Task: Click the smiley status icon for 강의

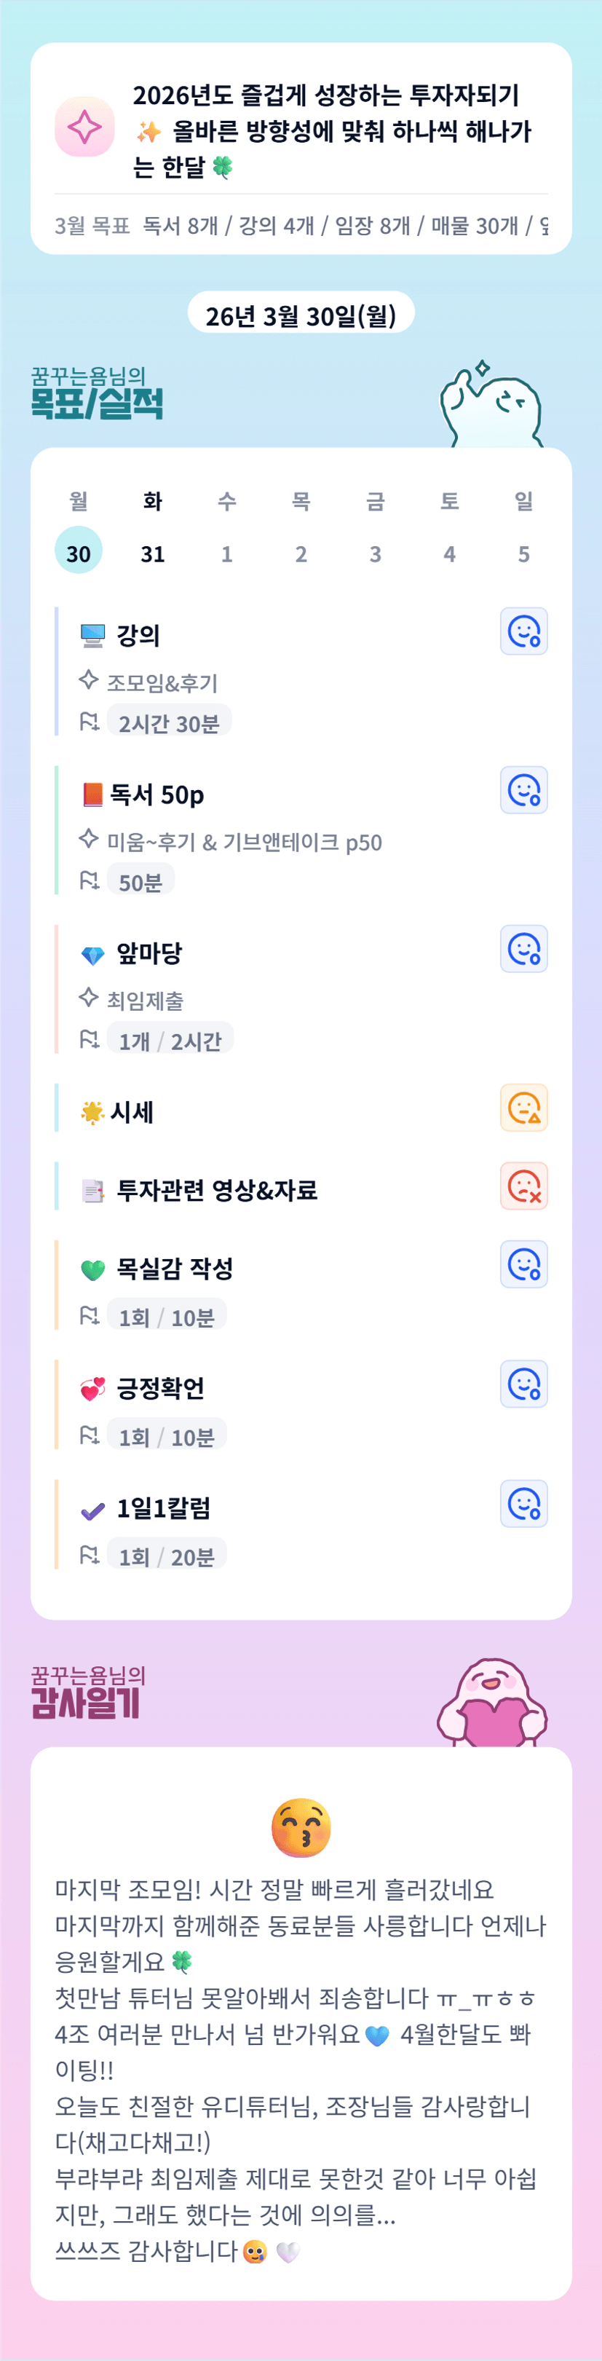Action: 523,631
